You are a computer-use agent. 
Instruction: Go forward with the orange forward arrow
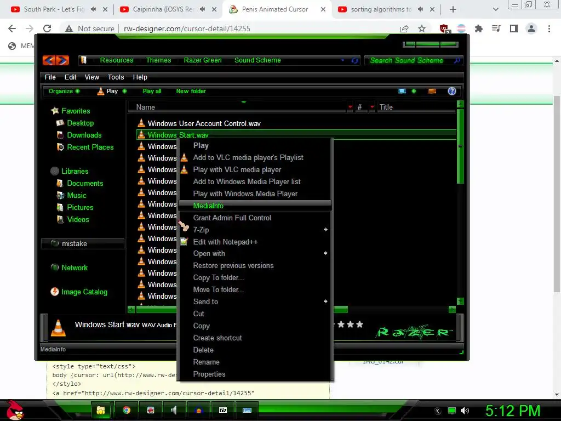tap(62, 60)
